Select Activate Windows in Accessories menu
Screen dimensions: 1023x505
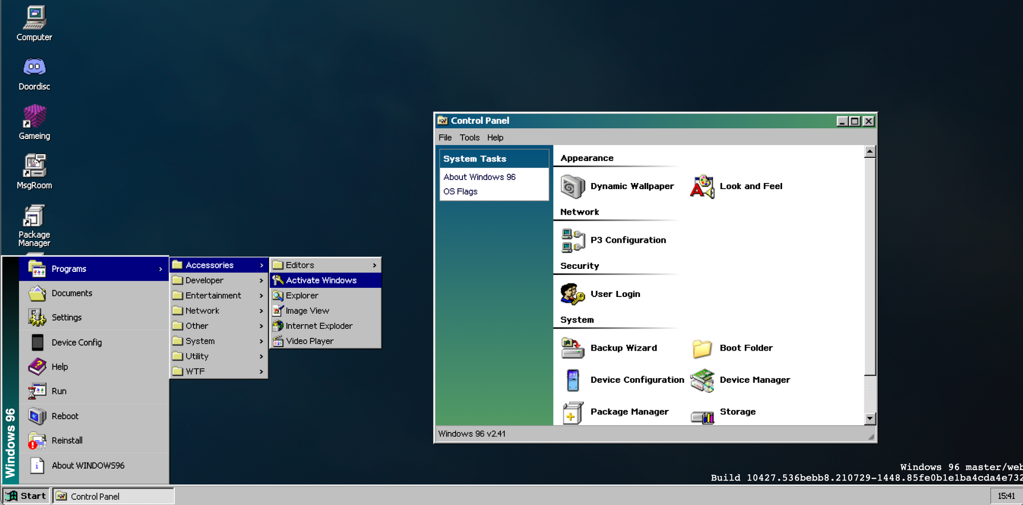(325, 281)
